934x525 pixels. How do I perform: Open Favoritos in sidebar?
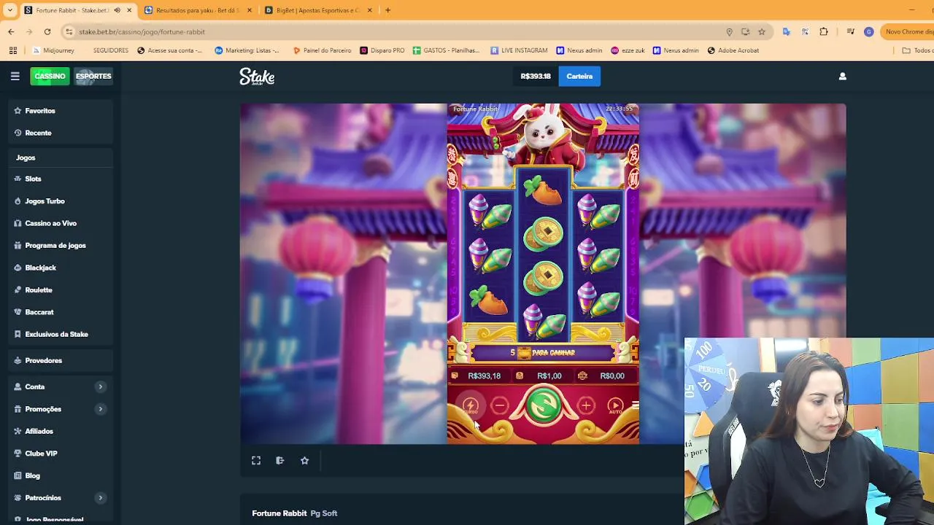pos(61,111)
